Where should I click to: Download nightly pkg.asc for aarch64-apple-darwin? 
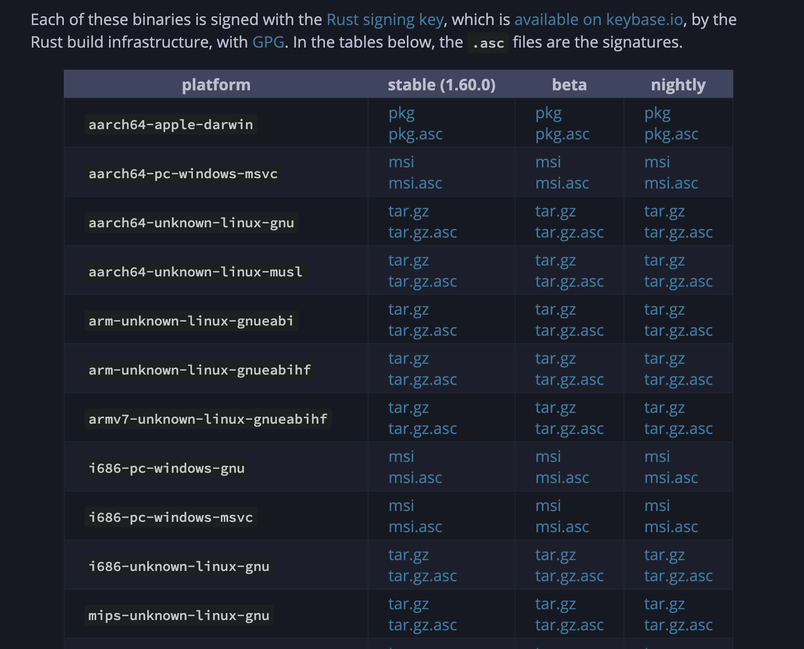pyautogui.click(x=671, y=135)
